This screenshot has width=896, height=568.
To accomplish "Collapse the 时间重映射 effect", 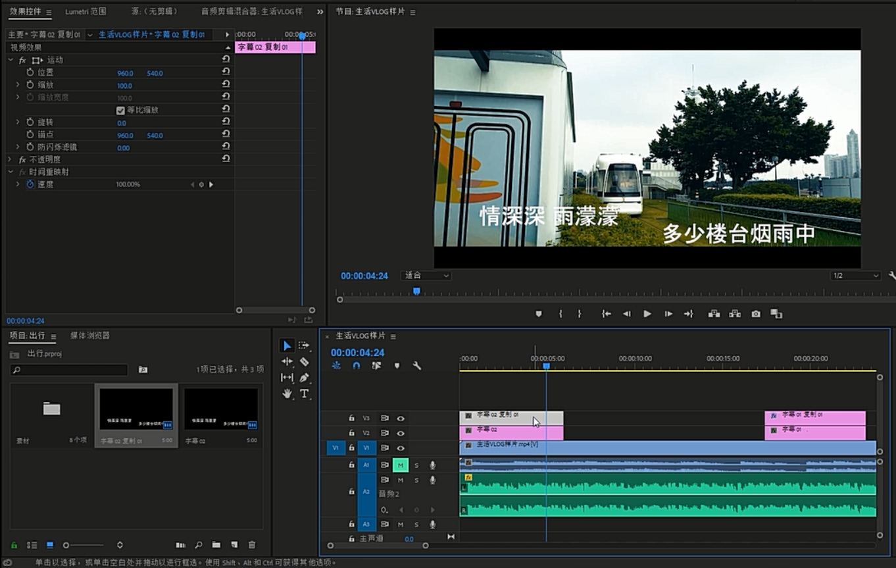I will [x=11, y=172].
